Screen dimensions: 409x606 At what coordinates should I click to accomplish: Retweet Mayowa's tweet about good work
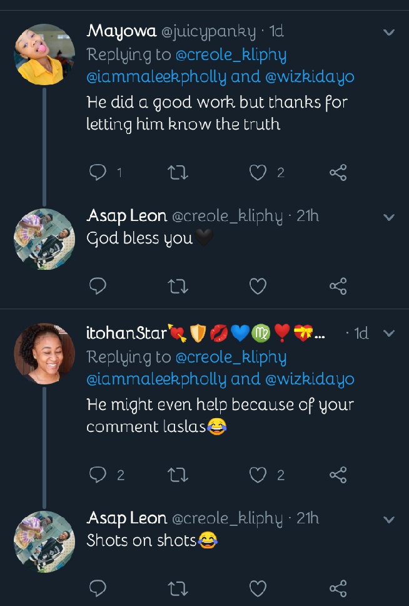pos(178,172)
